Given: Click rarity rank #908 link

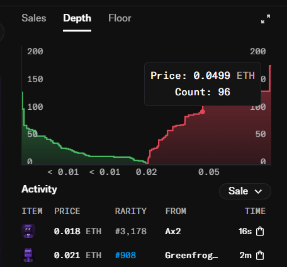Looking at the screenshot, I should pos(125,256).
